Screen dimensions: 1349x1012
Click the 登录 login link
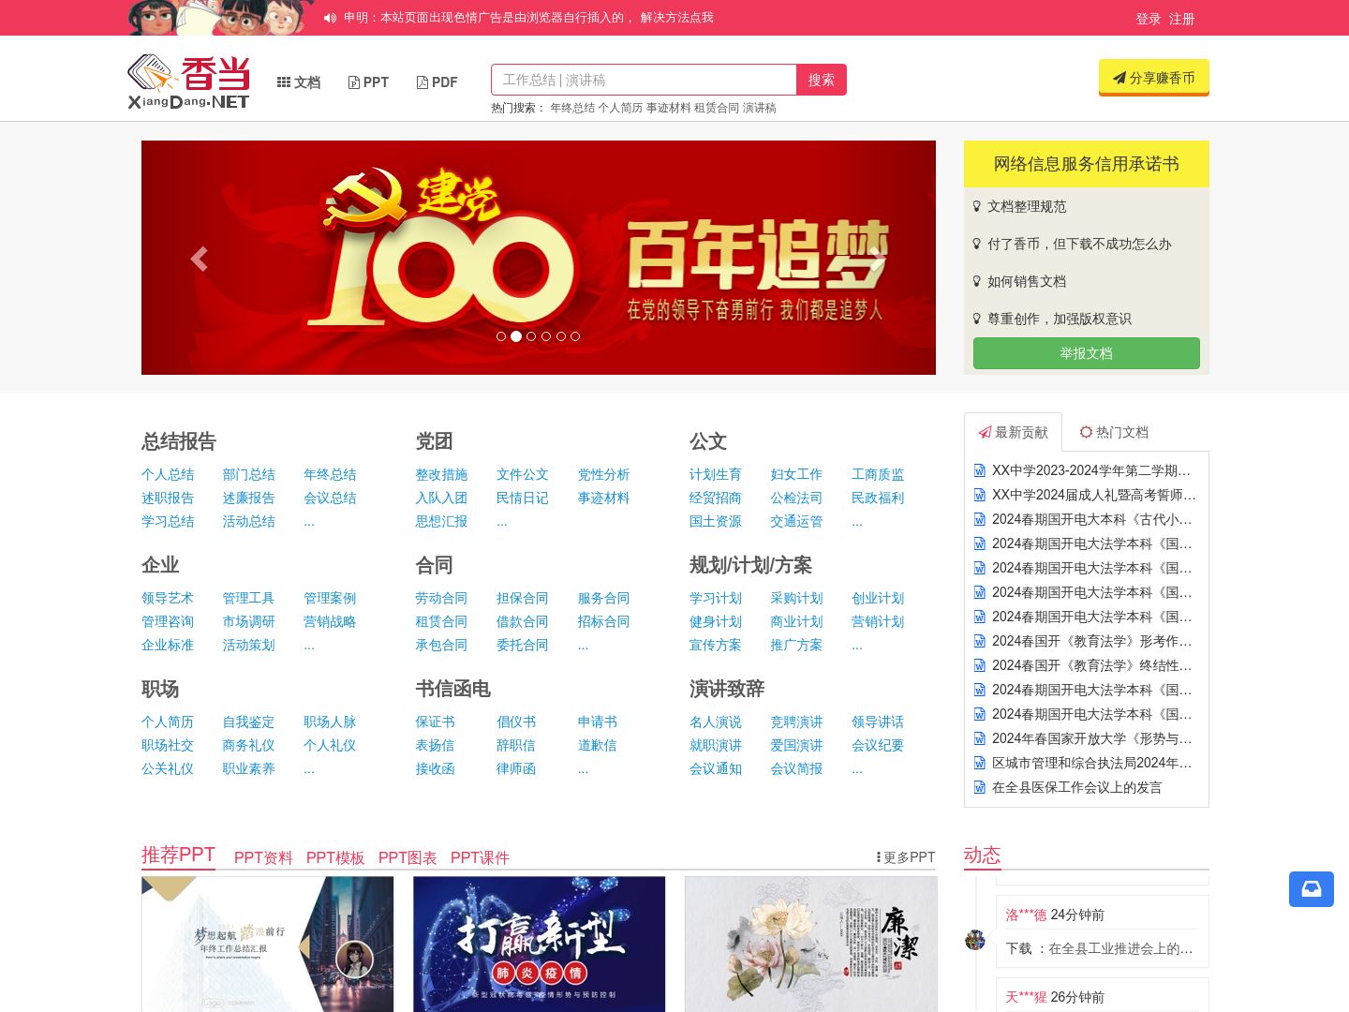coord(1149,19)
